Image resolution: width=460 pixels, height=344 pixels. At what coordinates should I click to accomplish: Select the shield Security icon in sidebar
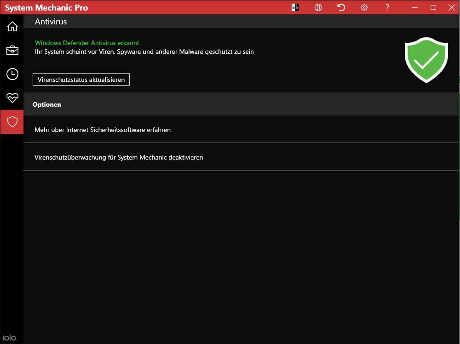coord(12,121)
